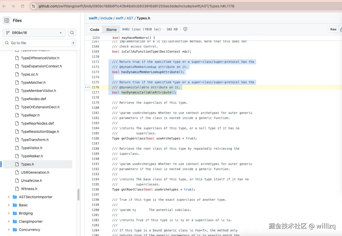This screenshot has width=342, height=236.
Task: Open TypeReprNodes.def in file tree
Action: [37, 123]
